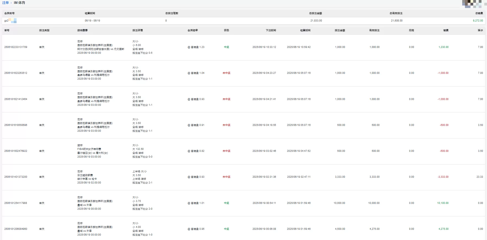Click bet time 2025/06/19 03:02:46
This screenshot has width=487, height=240.
coord(264,151)
